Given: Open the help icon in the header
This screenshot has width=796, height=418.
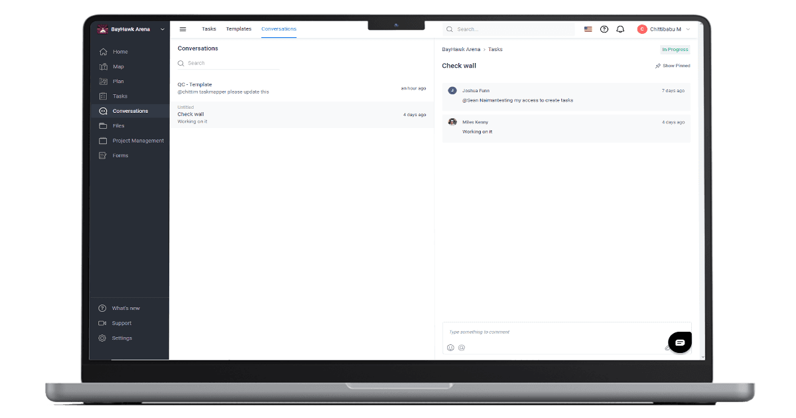Looking at the screenshot, I should pos(604,29).
